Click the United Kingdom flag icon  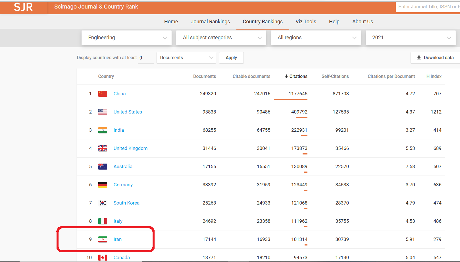click(x=103, y=148)
